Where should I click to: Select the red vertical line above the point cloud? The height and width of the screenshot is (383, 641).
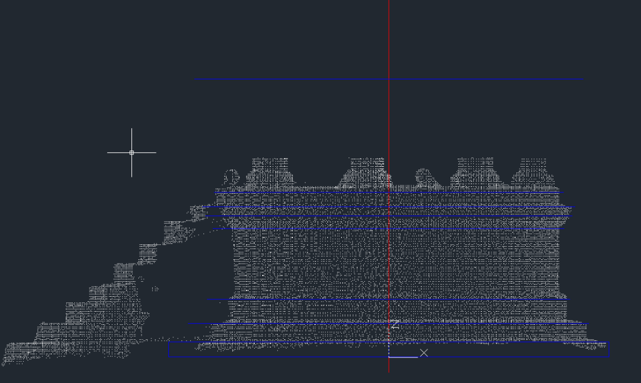(389, 37)
